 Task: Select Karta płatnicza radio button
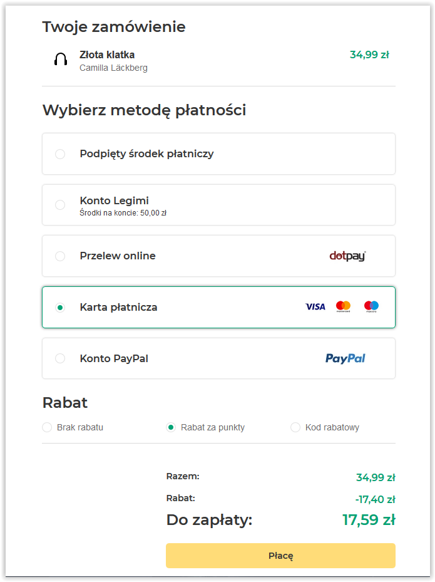(60, 308)
